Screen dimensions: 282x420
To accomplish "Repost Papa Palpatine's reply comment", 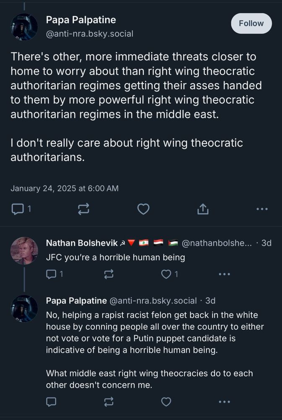I will [x=108, y=402].
